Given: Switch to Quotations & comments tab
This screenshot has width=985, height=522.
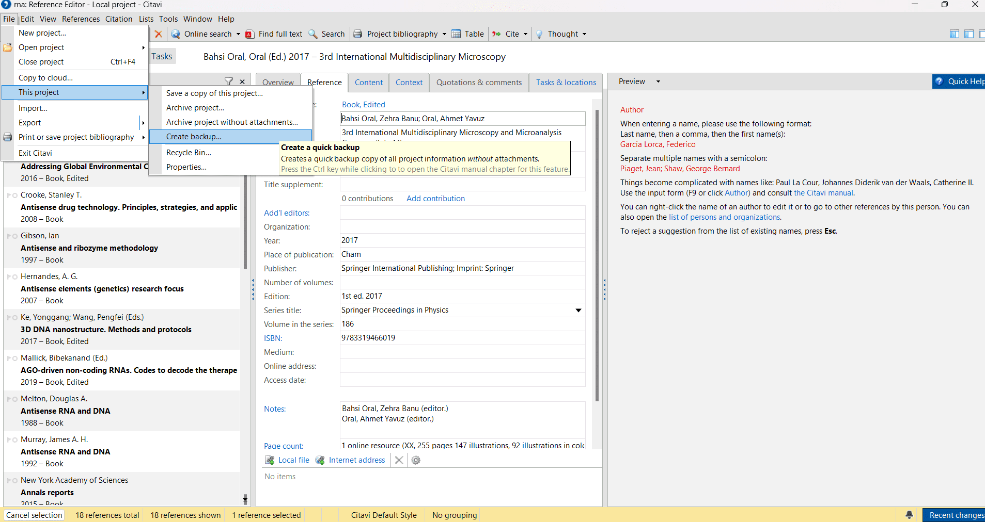Looking at the screenshot, I should (x=479, y=83).
